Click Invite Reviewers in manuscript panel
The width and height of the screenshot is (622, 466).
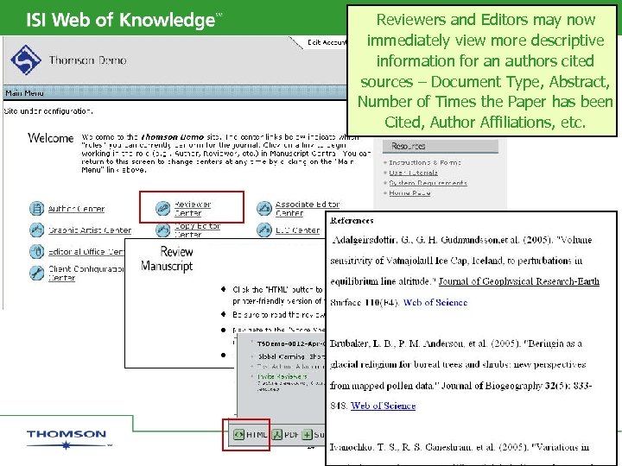282,376
